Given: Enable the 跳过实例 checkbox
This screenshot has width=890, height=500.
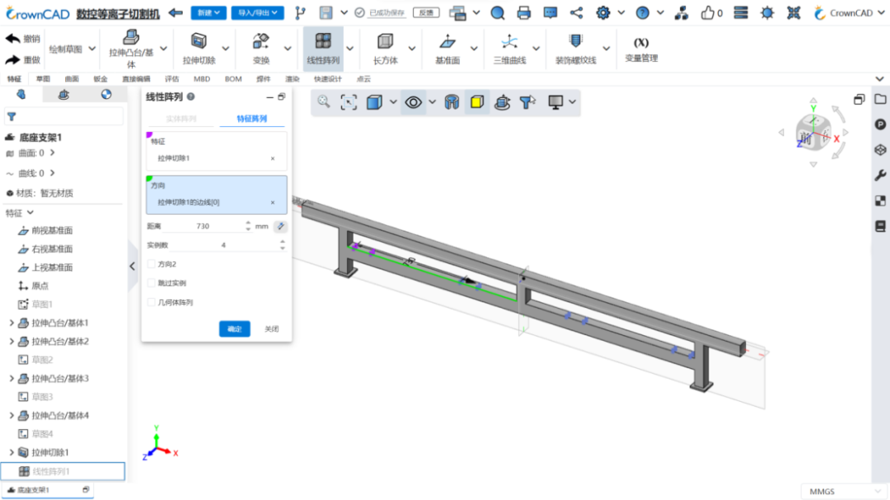Looking at the screenshot, I should click(151, 283).
